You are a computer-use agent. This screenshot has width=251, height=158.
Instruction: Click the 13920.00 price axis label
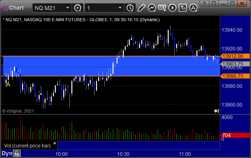point(232,49)
